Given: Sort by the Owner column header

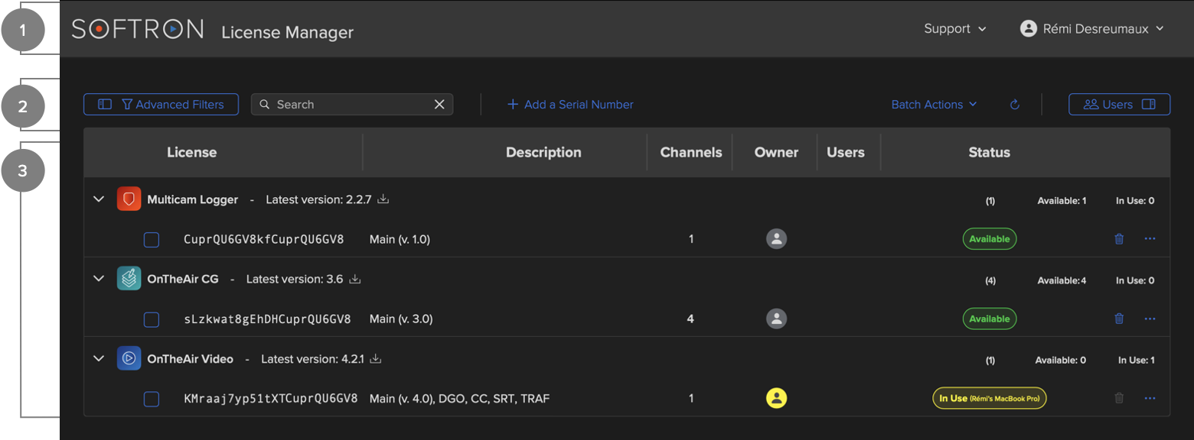Looking at the screenshot, I should [776, 153].
